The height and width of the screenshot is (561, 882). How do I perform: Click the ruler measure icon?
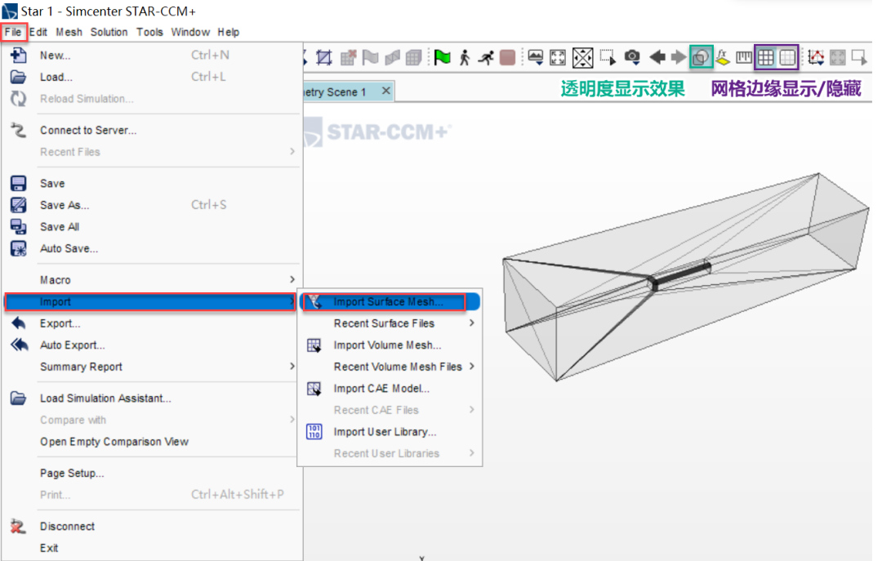click(x=744, y=57)
